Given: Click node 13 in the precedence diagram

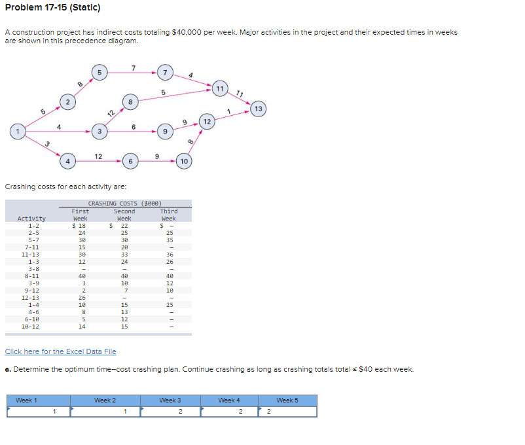Looking at the screenshot, I should point(259,109).
